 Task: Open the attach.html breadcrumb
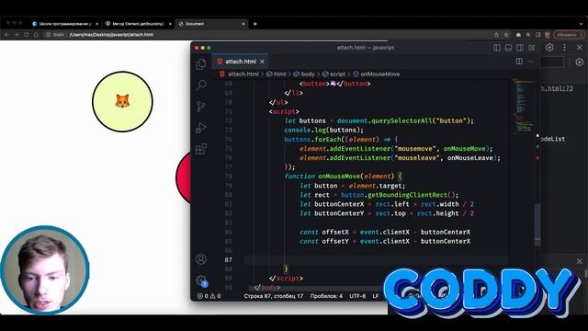coord(243,74)
